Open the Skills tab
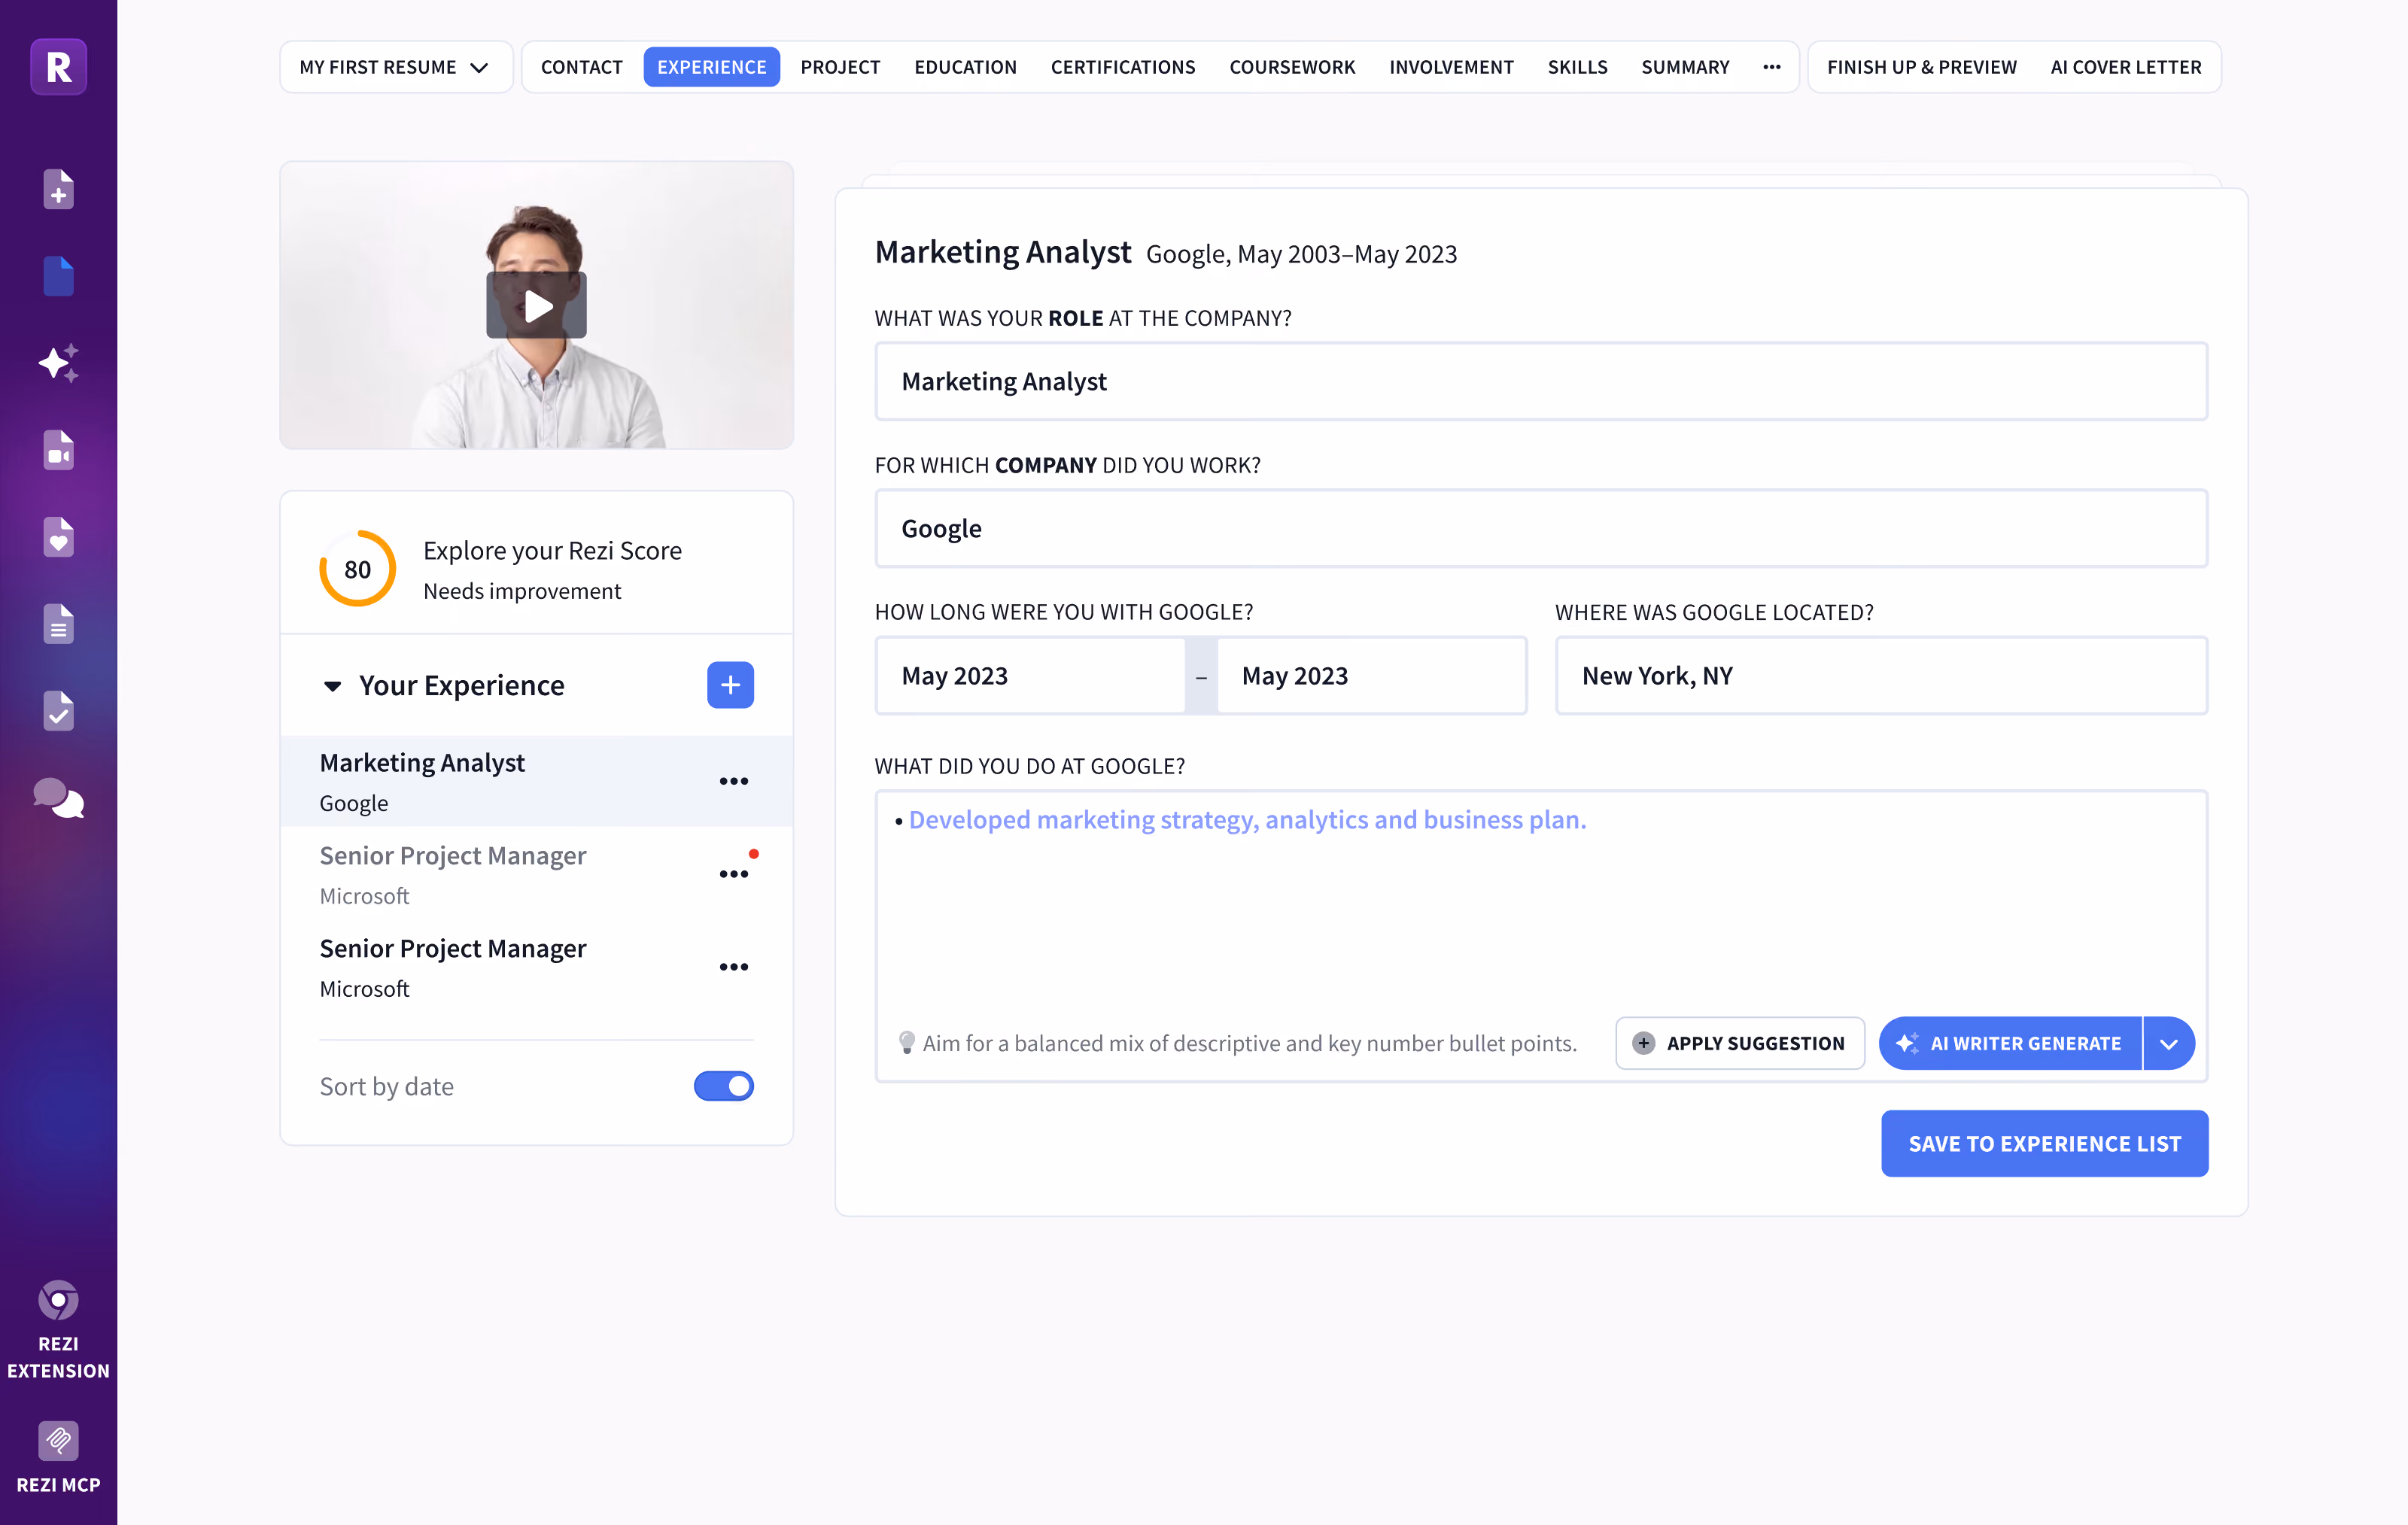Viewport: 2408px width, 1525px height. [x=1577, y=67]
